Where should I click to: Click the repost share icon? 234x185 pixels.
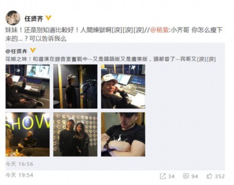[x=163, y=176]
